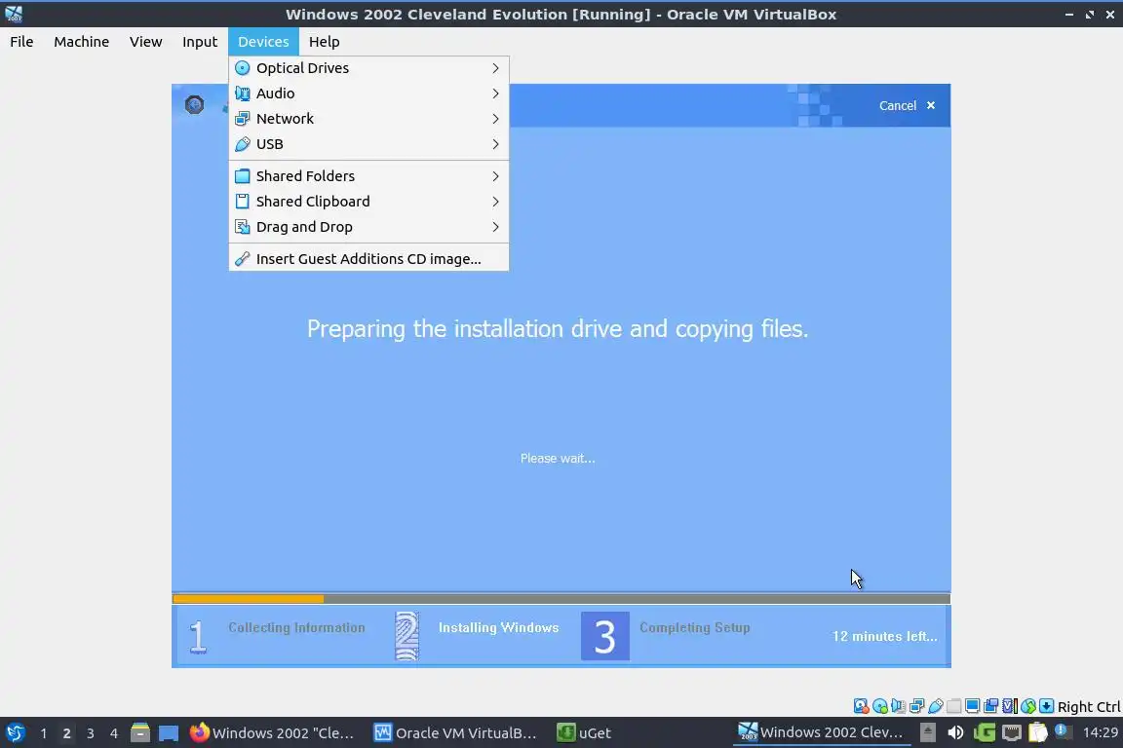
Task: Switch to the uGet taskbar window
Action: click(x=585, y=732)
